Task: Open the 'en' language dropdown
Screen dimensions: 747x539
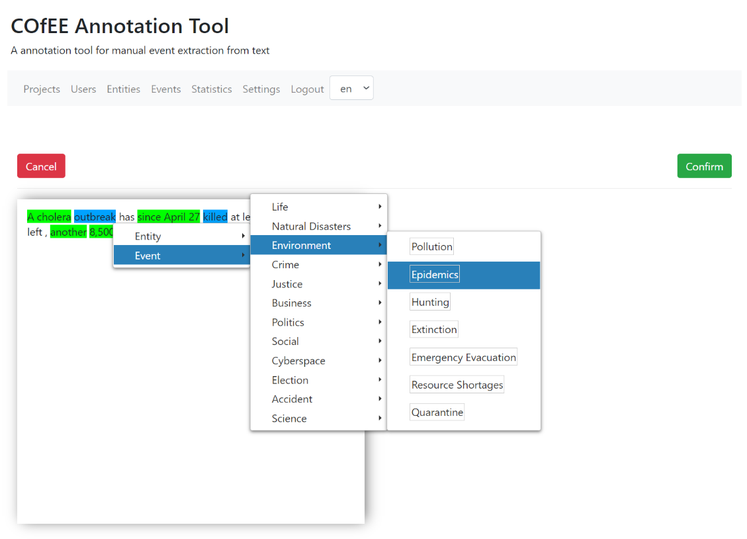Action: pyautogui.click(x=351, y=88)
